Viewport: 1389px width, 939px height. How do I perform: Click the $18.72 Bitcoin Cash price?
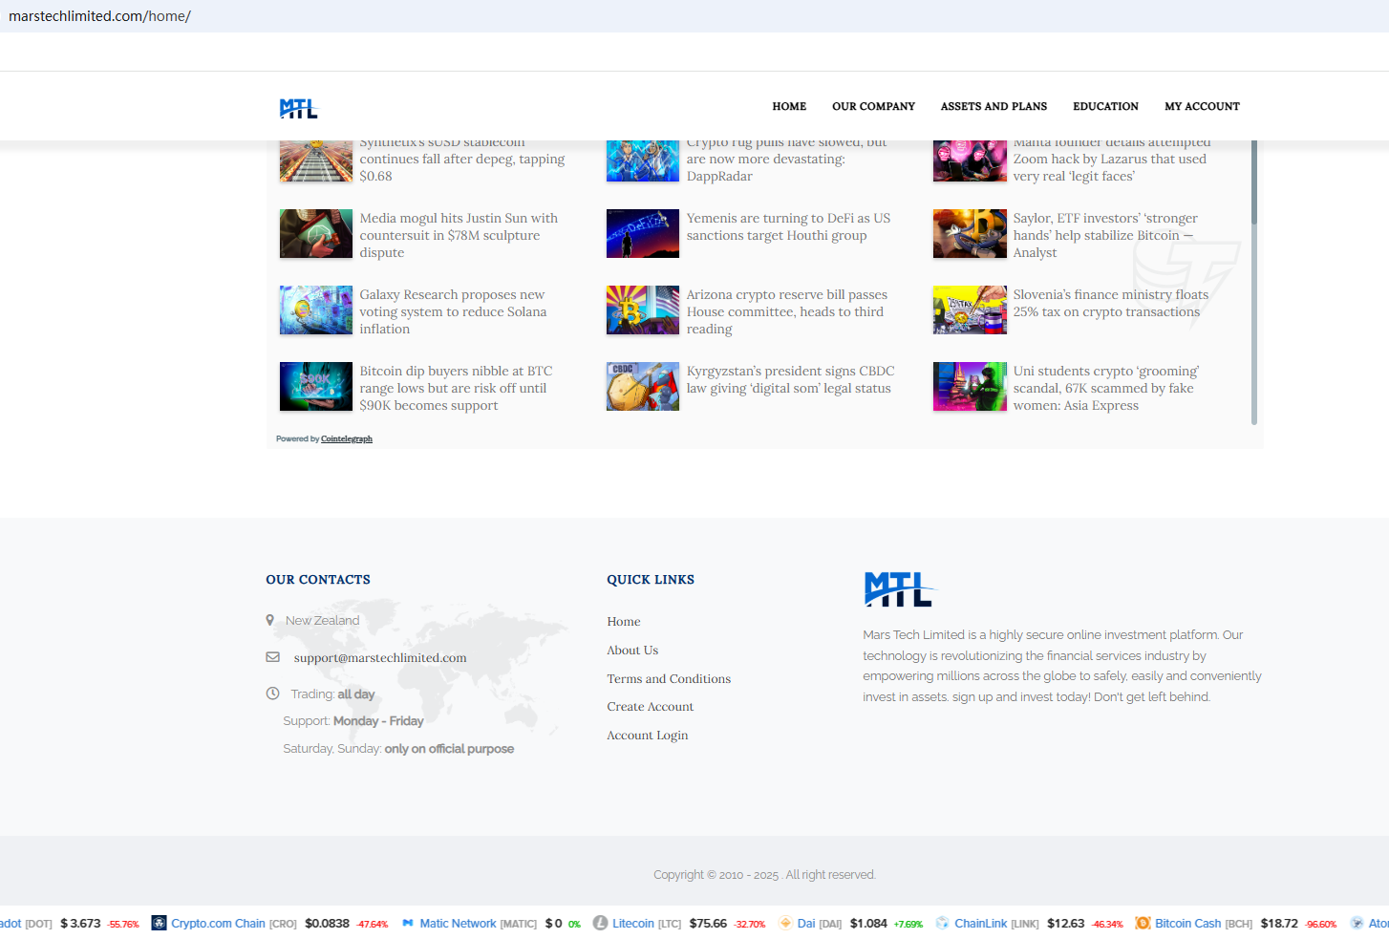(x=1279, y=923)
